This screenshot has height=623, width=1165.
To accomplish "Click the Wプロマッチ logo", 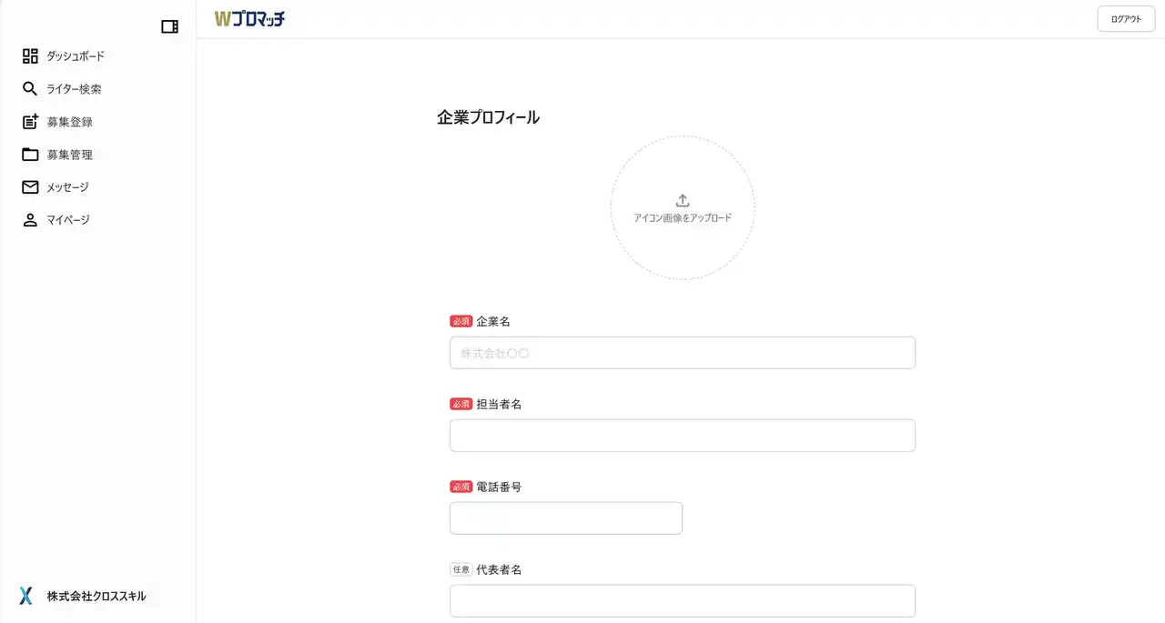I will point(249,18).
